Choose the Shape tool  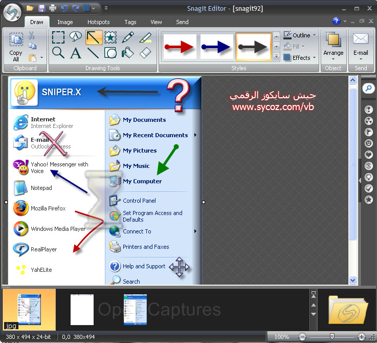click(x=110, y=53)
